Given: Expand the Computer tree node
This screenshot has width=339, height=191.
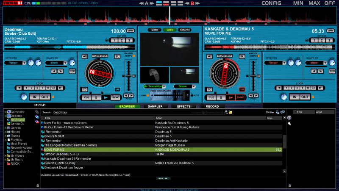Looking at the screenshot, I should tap(6, 112).
